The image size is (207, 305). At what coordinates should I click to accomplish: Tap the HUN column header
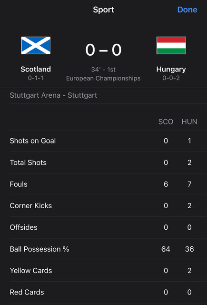point(189,122)
